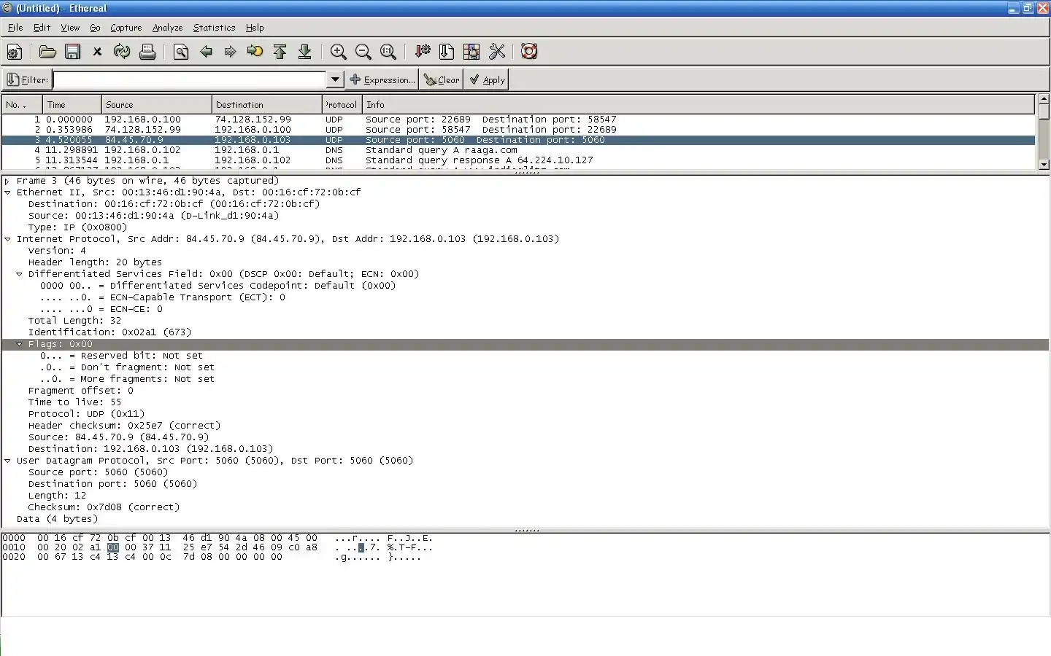This screenshot has height=656, width=1051.
Task: Click the Expression... button
Action: click(x=382, y=79)
